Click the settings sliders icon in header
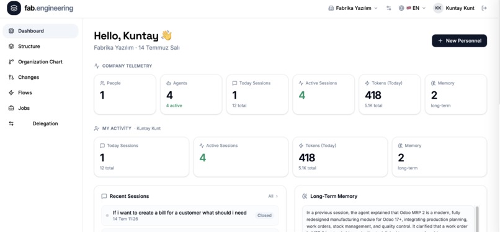 click(388, 8)
